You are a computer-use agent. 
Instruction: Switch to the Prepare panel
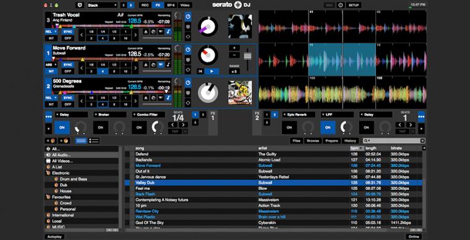tap(332, 141)
